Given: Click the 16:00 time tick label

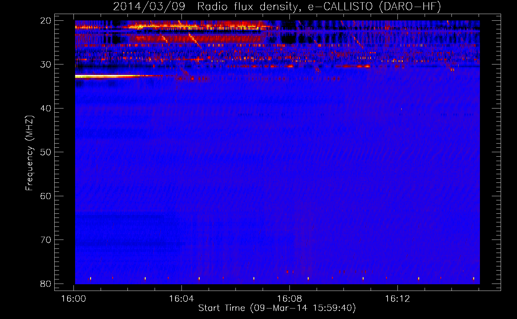Looking at the screenshot, I should (x=74, y=299).
